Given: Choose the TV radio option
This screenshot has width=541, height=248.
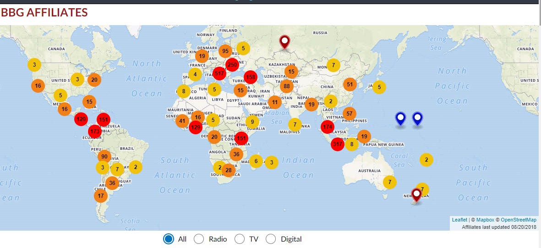Looking at the screenshot, I should 240,239.
